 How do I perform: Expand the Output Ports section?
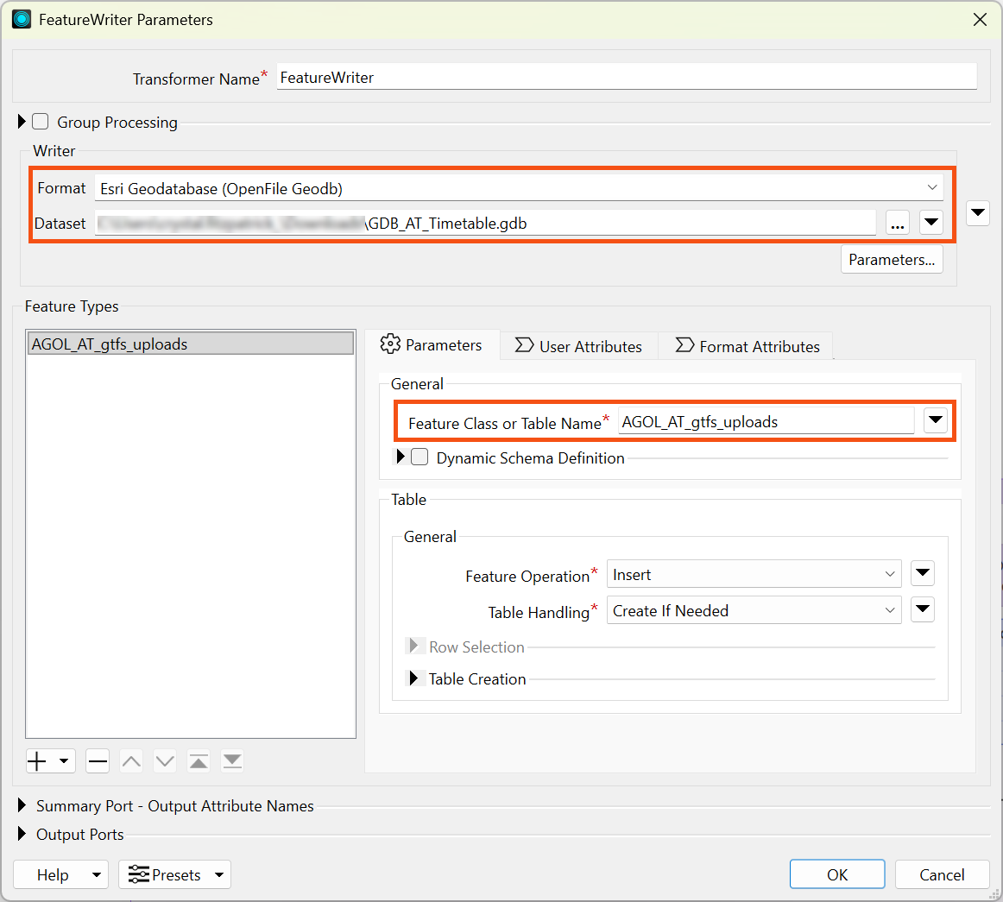21,834
